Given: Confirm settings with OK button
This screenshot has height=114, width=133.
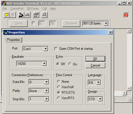Looking at the screenshot, I should pos(95,59).
